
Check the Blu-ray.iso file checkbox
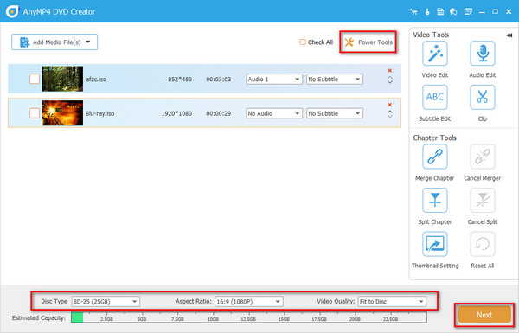click(x=35, y=113)
